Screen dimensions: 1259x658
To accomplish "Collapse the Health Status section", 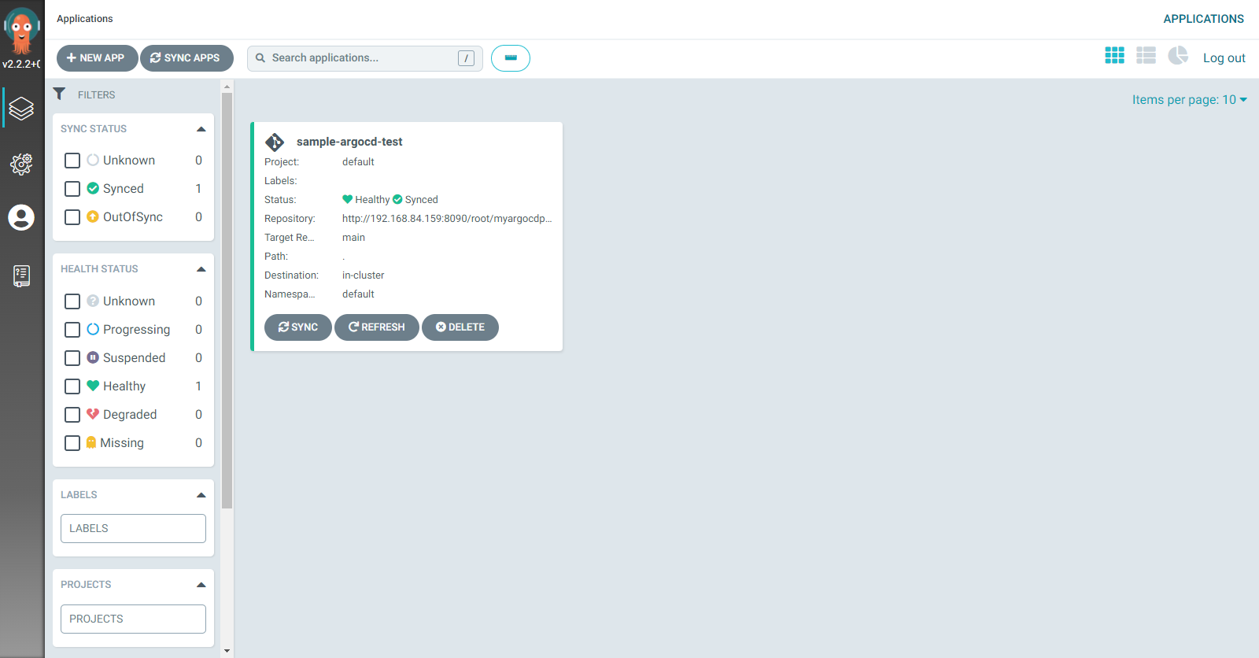I will pyautogui.click(x=201, y=269).
